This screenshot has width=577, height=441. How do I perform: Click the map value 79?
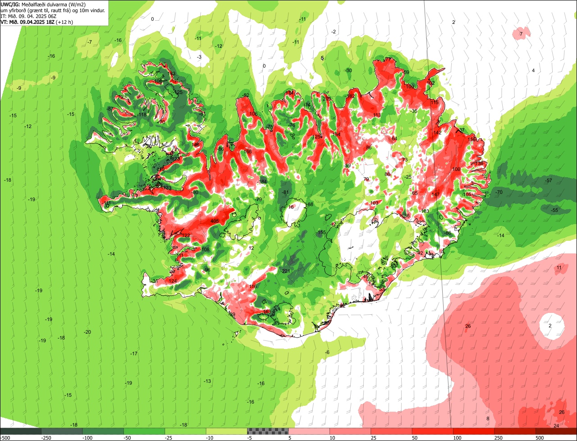[366, 179]
